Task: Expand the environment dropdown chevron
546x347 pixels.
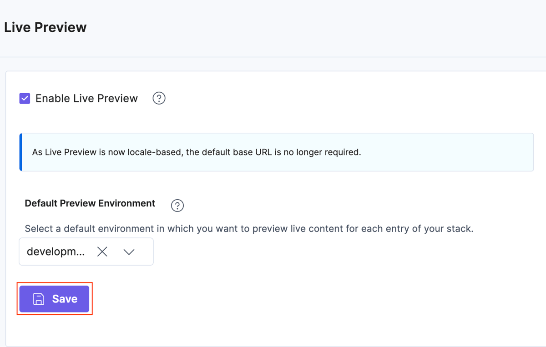Action: 129,251
